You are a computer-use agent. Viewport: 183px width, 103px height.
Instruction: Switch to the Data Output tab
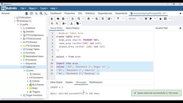(x=56, y=82)
